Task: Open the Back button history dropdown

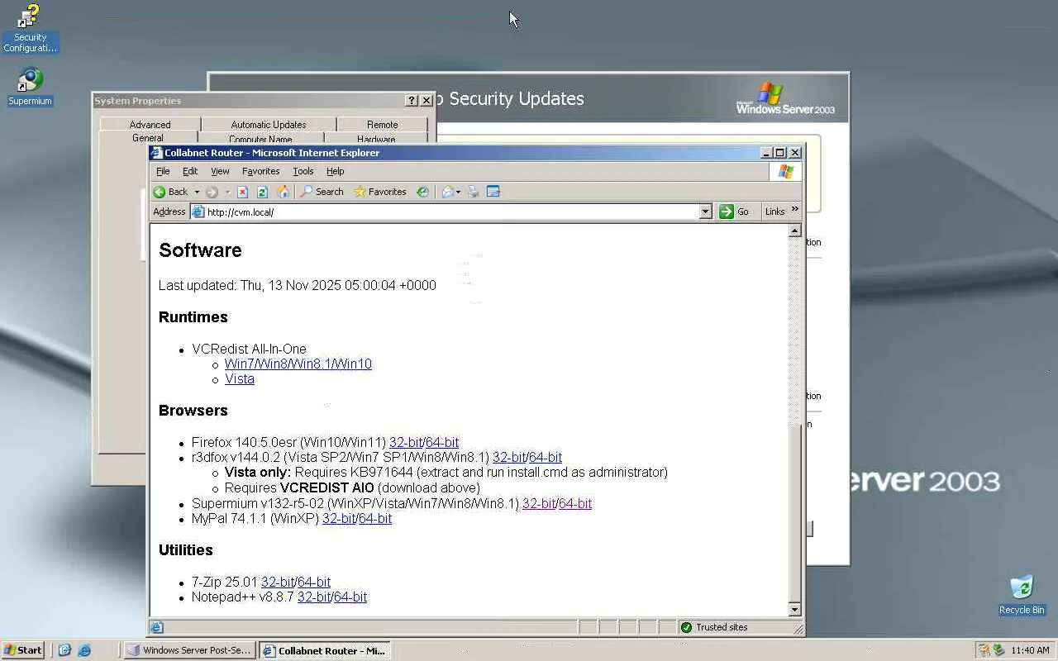Action: tap(197, 192)
